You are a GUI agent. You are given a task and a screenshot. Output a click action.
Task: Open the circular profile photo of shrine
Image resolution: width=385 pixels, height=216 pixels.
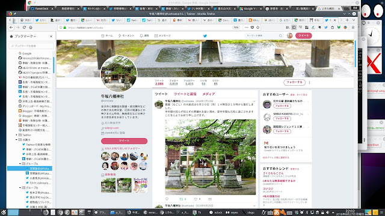click(119, 74)
